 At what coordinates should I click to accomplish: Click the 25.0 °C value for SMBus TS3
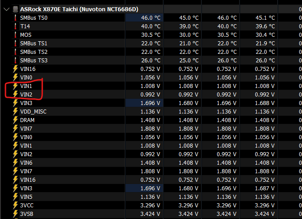click(189, 61)
